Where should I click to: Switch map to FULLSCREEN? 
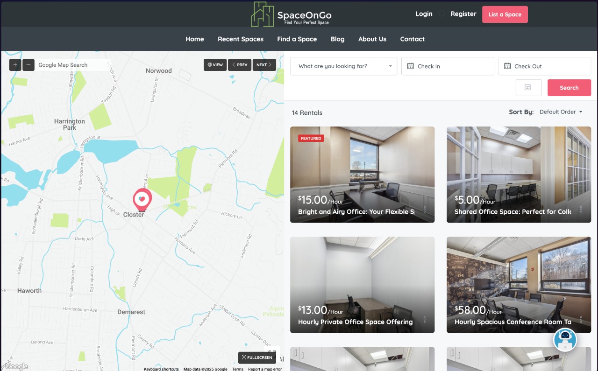point(257,357)
